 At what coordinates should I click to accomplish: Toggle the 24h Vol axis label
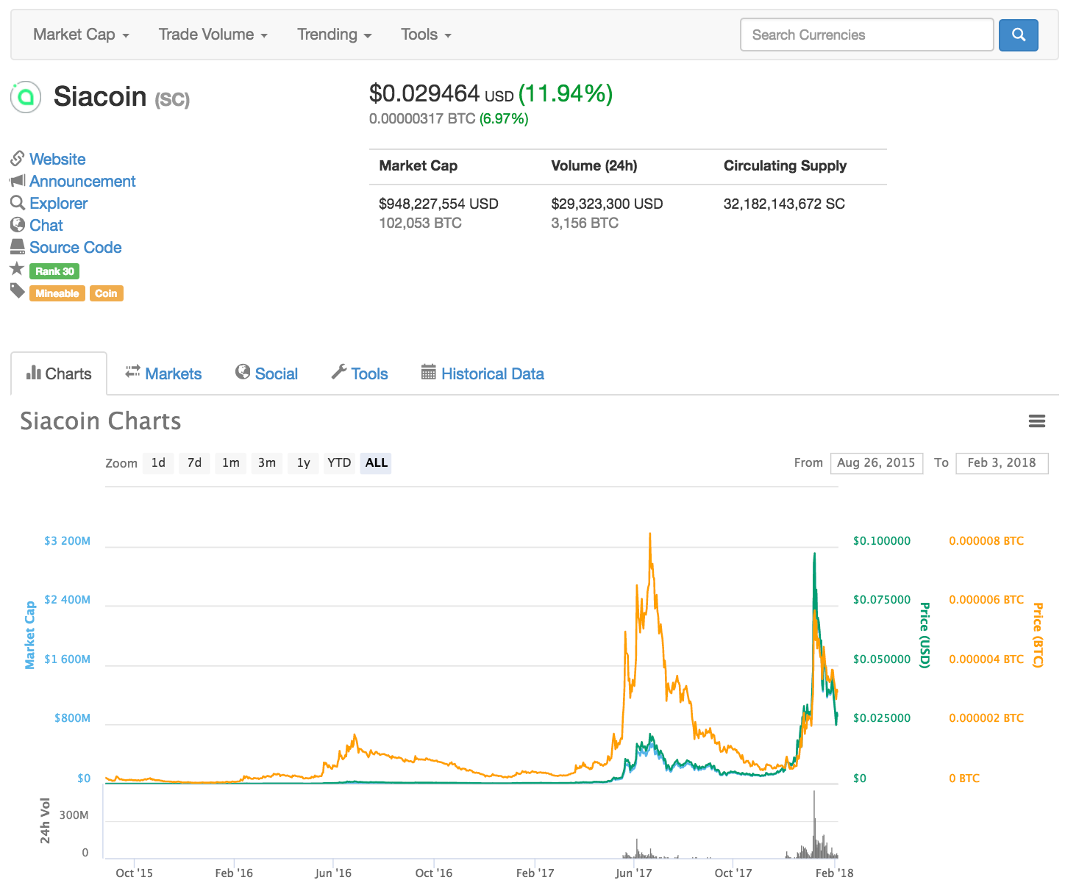[x=46, y=820]
